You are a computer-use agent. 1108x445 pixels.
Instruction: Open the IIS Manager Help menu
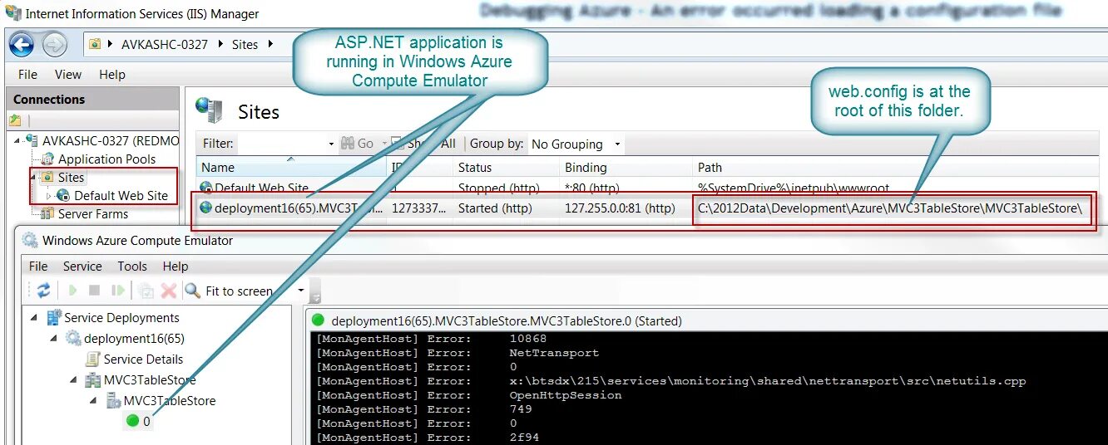pos(111,74)
